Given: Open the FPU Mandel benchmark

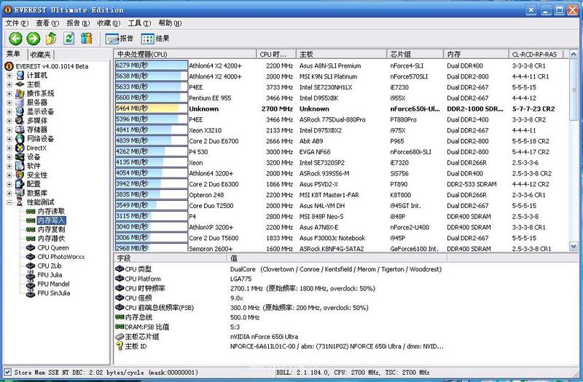Looking at the screenshot, I should tap(53, 284).
